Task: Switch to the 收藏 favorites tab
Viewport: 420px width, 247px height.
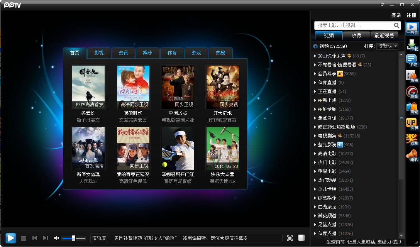Action: (x=356, y=36)
